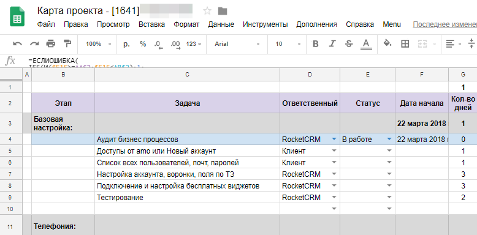Open the Просмотр menu

(x=113, y=24)
